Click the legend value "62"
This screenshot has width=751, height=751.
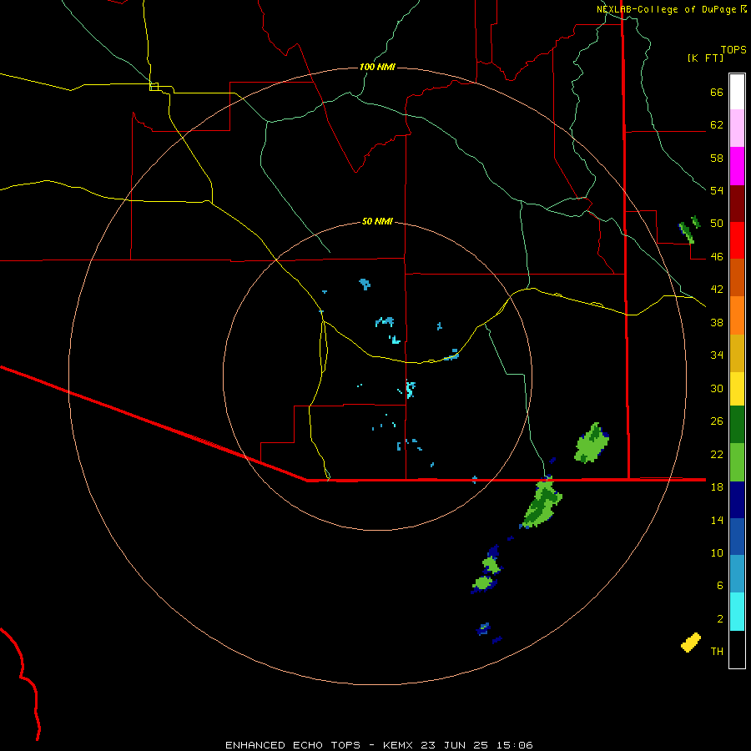pyautogui.click(x=717, y=125)
